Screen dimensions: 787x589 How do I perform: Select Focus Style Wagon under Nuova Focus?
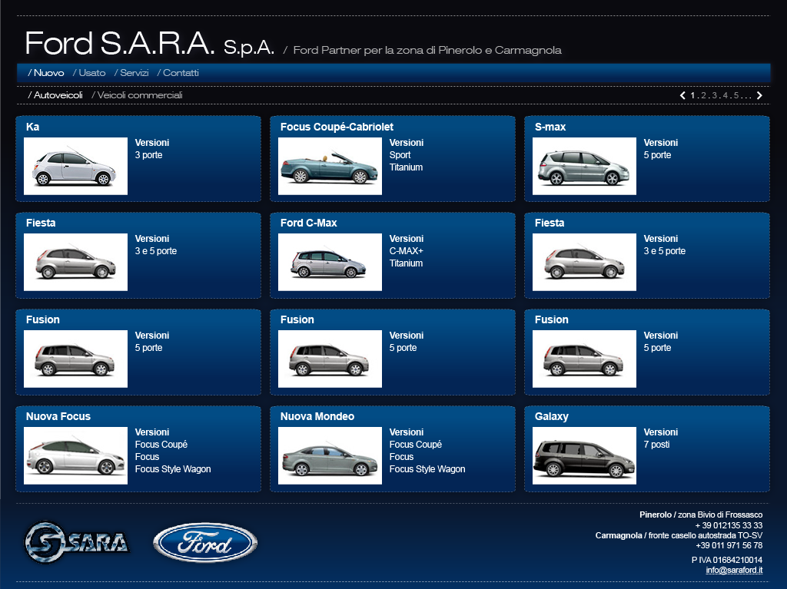point(173,469)
